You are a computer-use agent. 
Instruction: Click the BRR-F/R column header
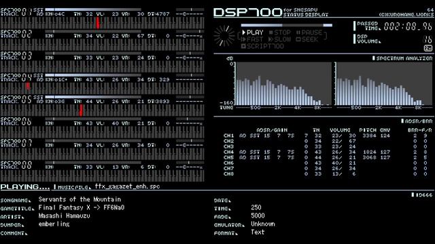point(420,130)
